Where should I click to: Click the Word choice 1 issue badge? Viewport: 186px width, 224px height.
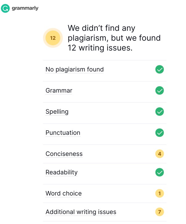click(159, 193)
